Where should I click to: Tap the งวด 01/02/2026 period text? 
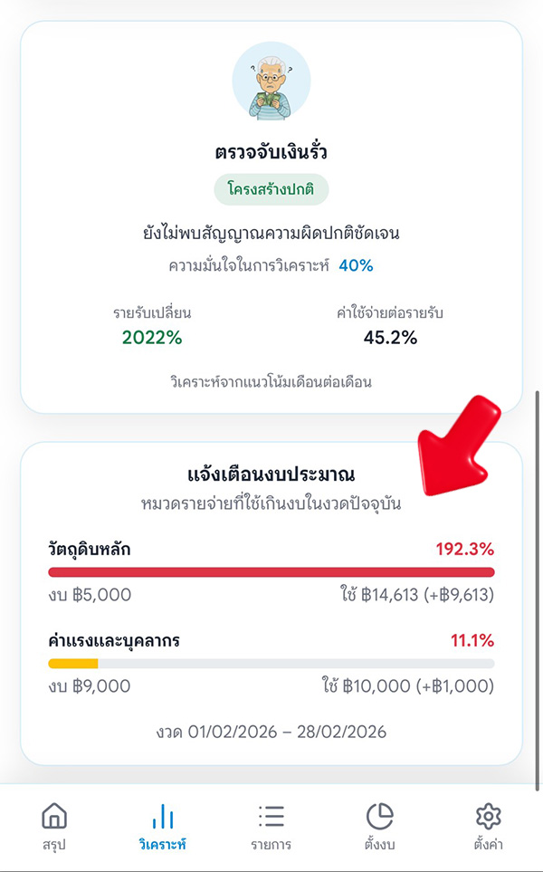[271, 731]
